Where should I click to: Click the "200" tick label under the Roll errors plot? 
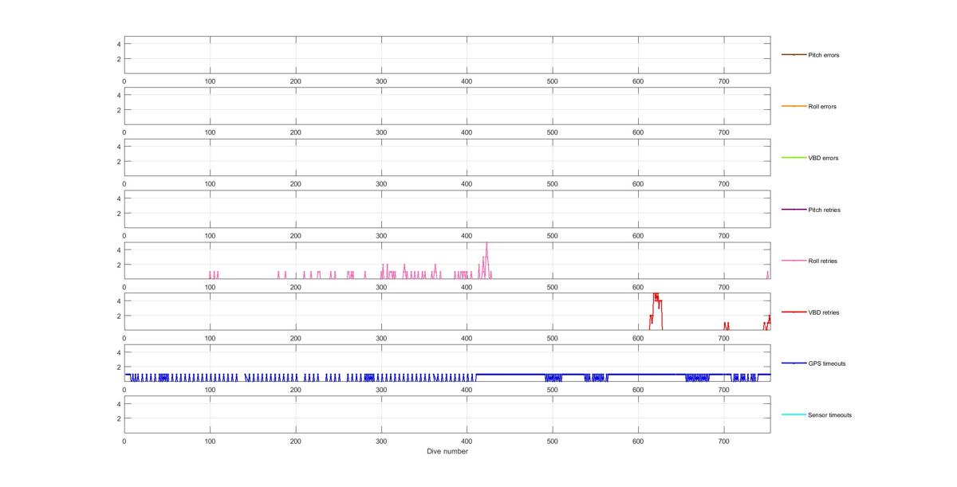click(x=295, y=132)
